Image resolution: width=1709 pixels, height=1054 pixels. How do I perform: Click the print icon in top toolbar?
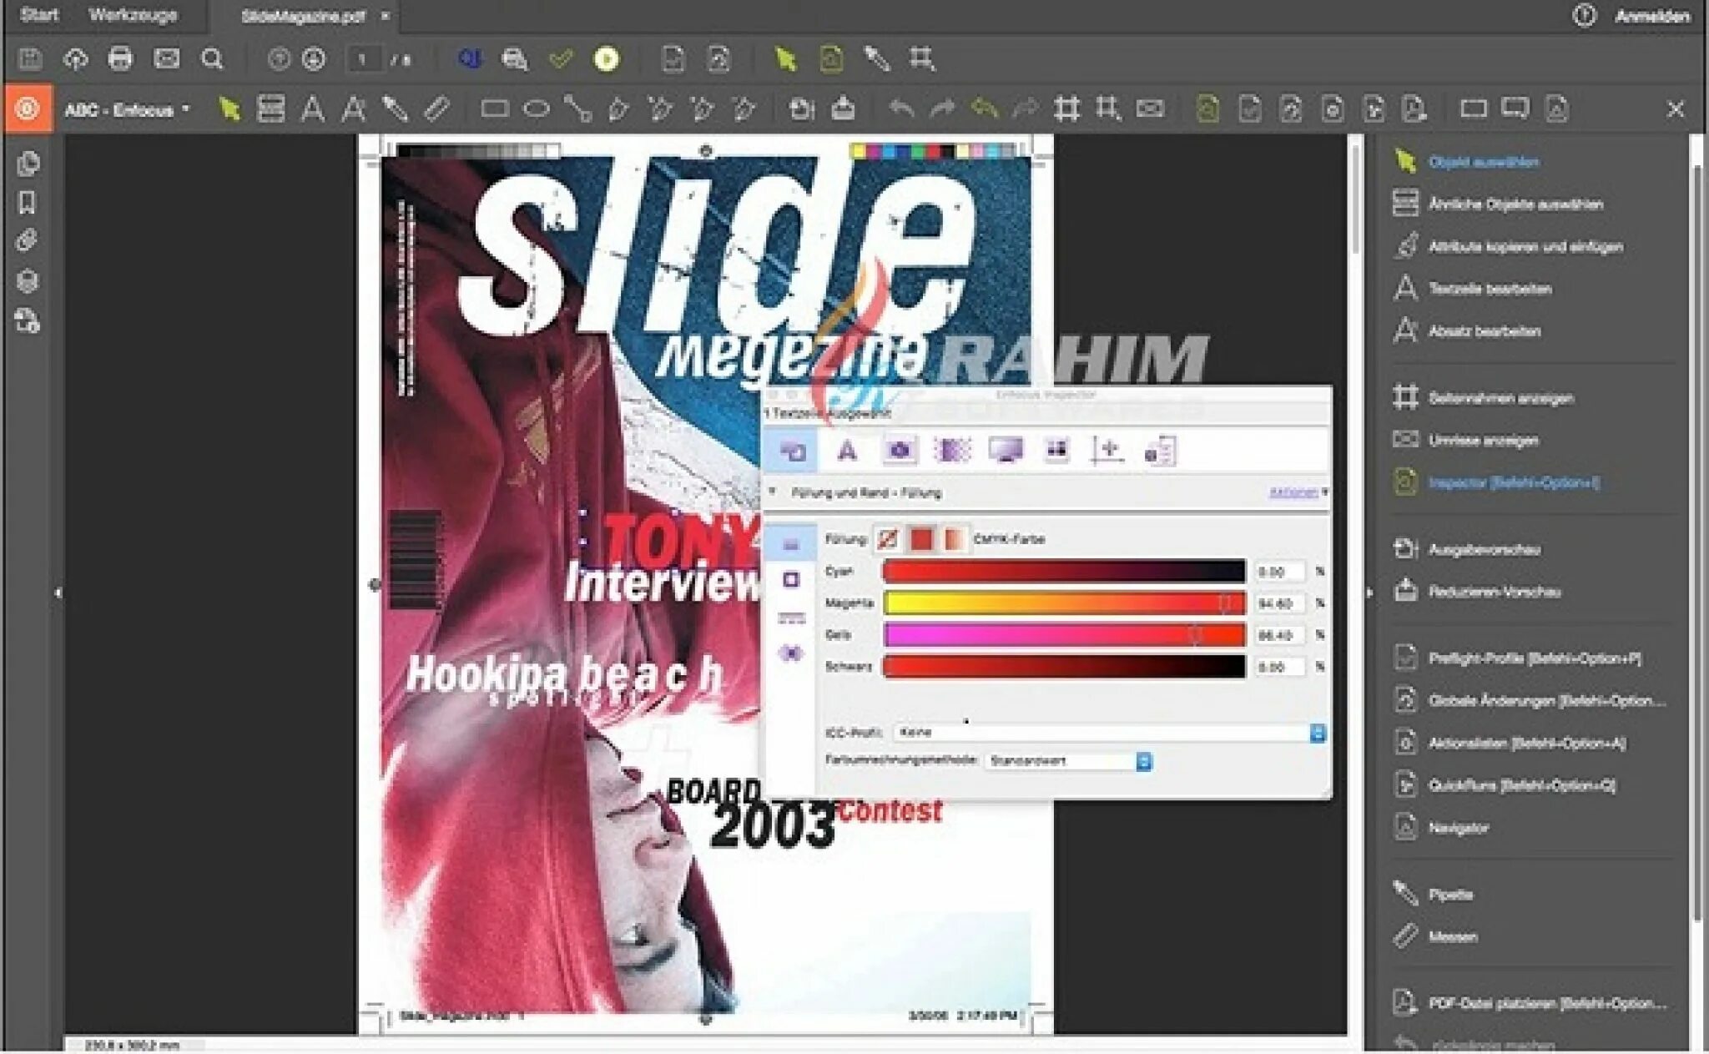(120, 58)
